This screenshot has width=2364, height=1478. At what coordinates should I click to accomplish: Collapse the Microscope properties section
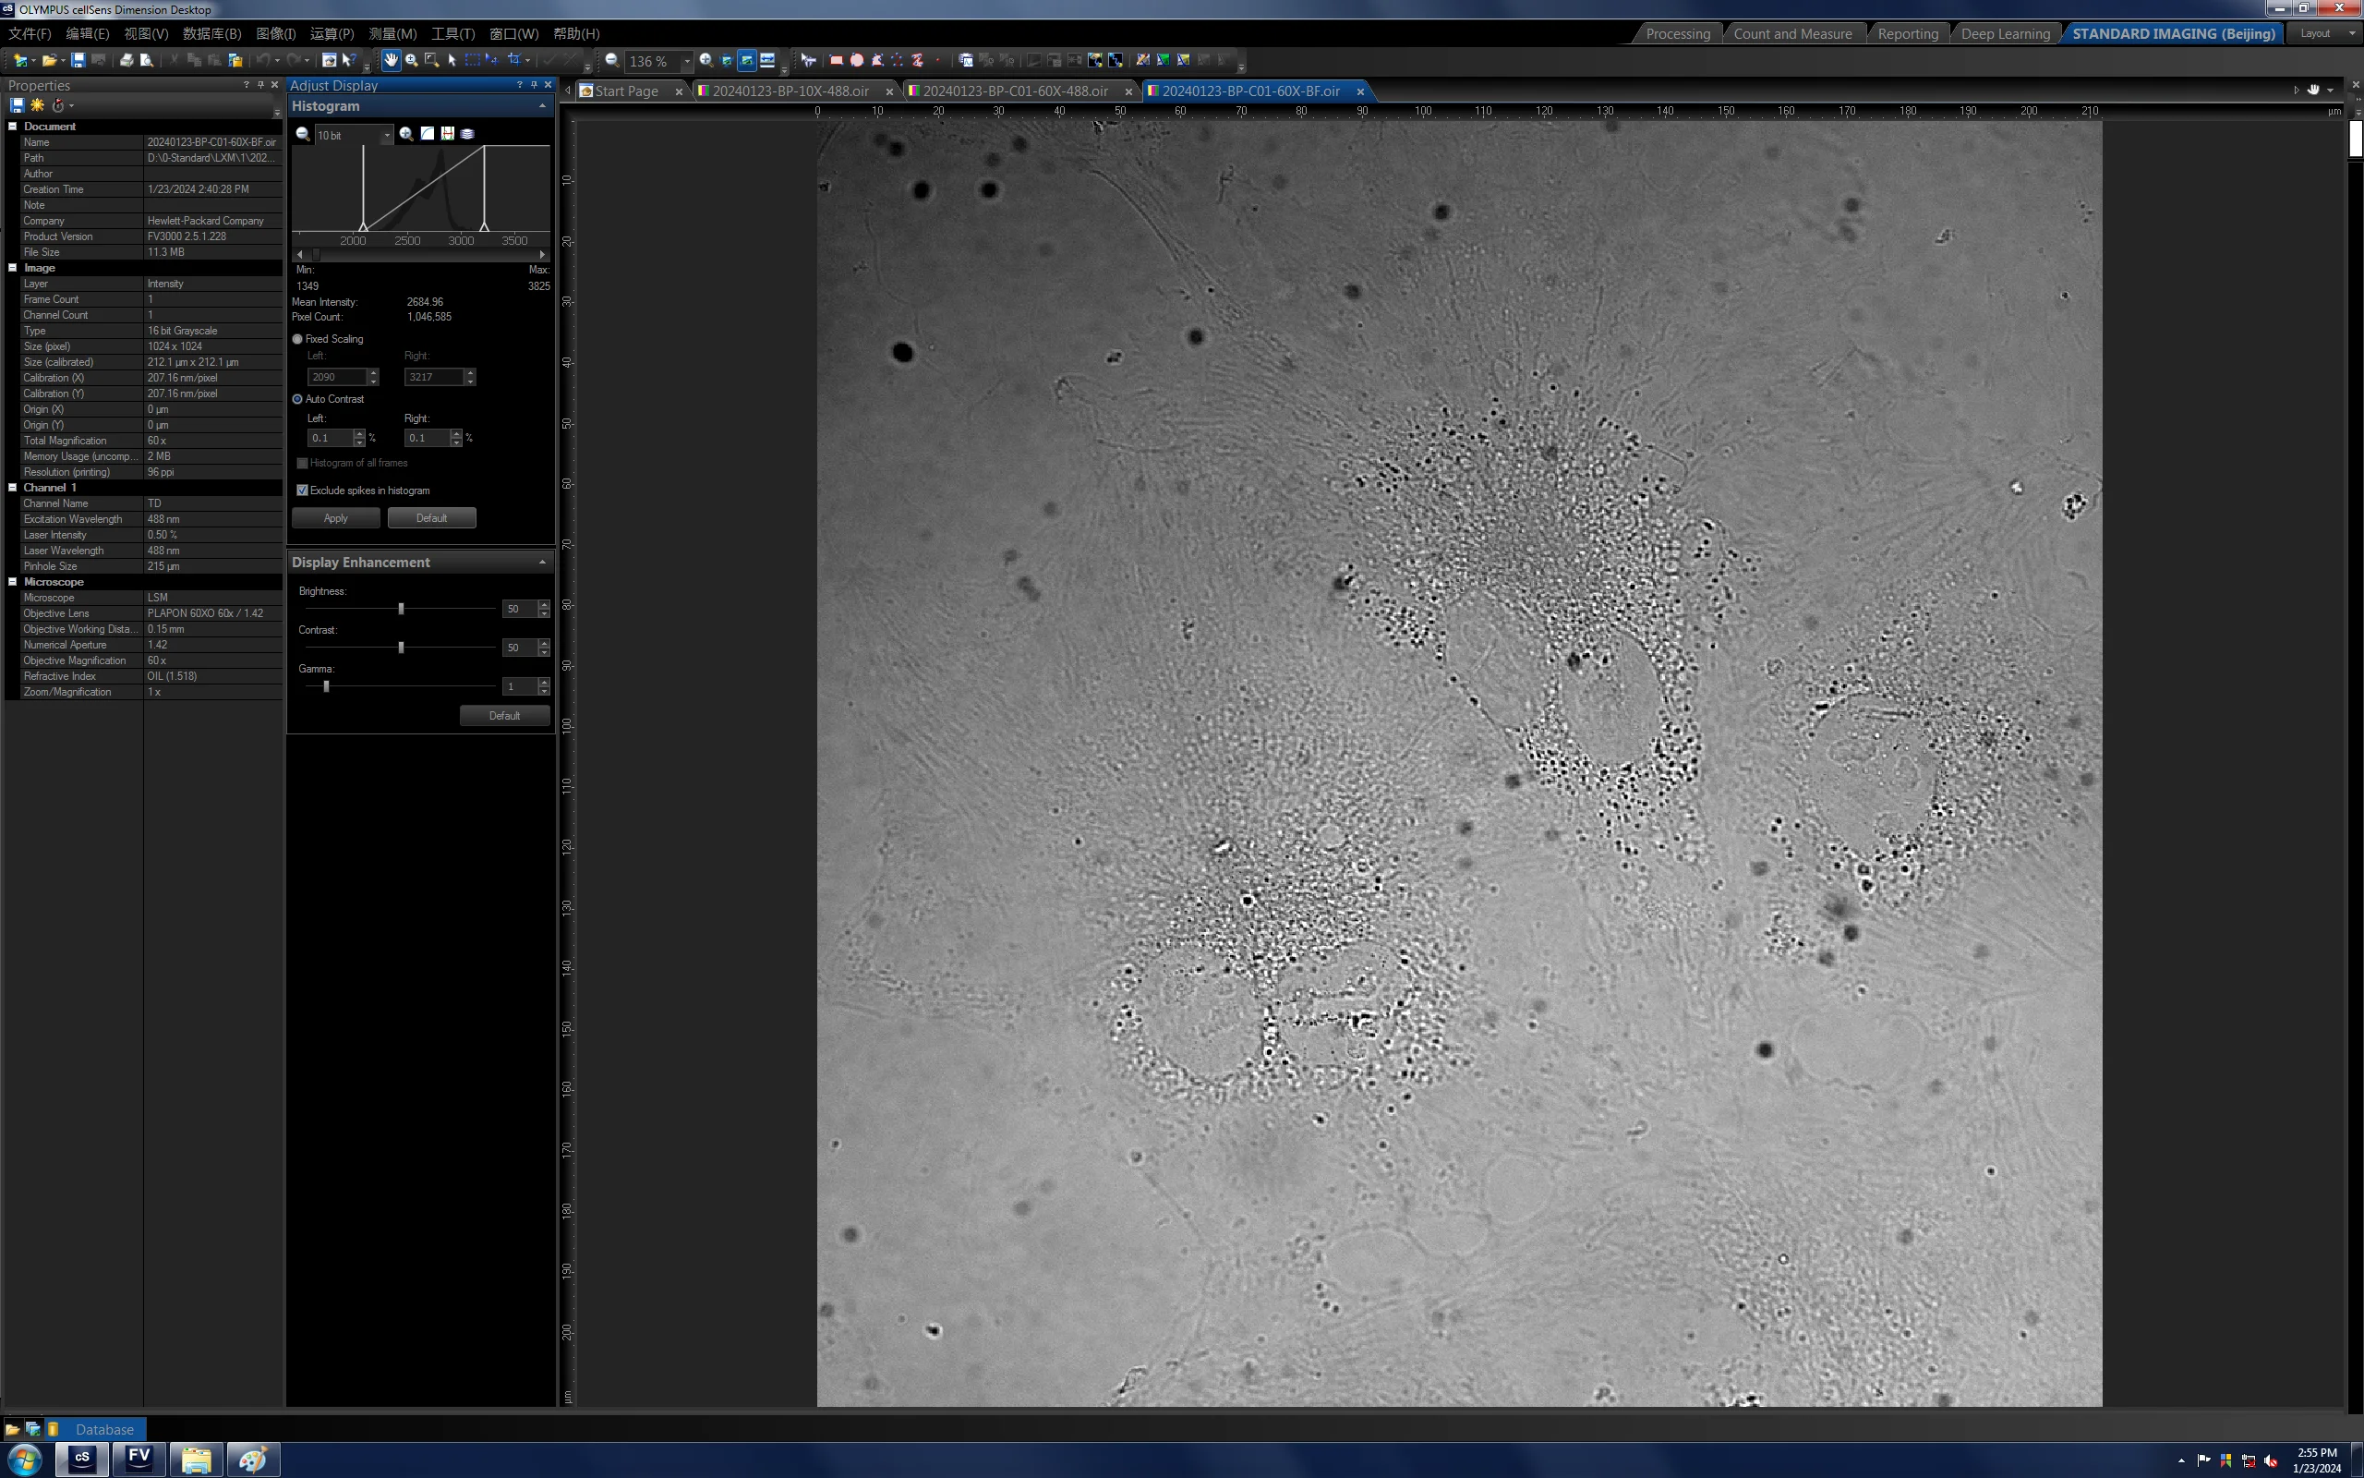tap(13, 582)
